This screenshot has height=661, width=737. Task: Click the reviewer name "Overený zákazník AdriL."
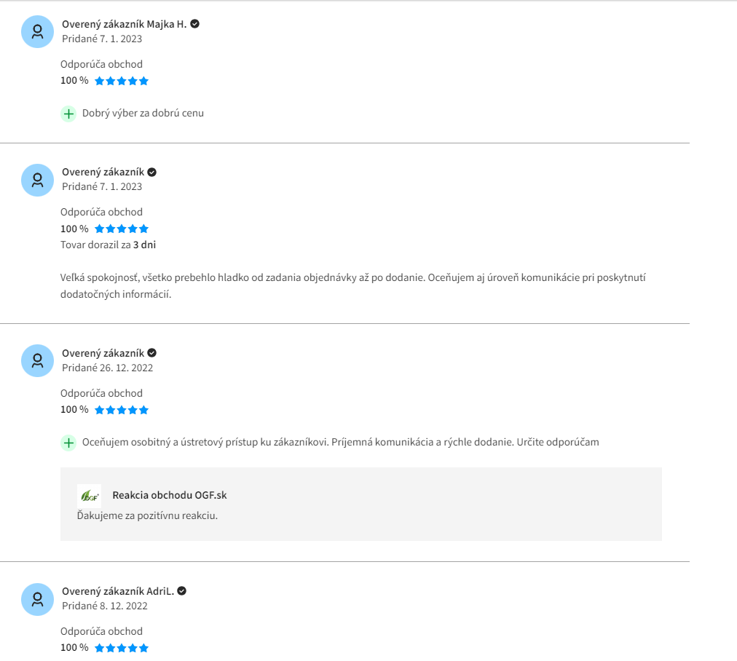[x=118, y=591]
